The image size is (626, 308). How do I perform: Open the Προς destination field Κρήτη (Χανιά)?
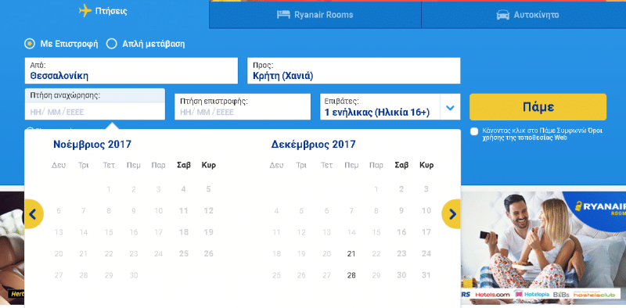click(354, 70)
